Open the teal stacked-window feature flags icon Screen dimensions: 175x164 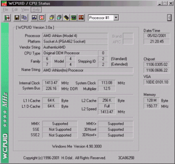59,17
